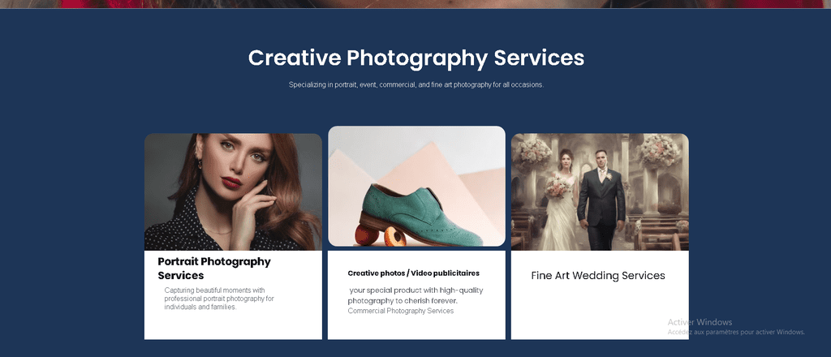
Task: Click the 'Capturing beautiful moments' description text
Action: 219,299
